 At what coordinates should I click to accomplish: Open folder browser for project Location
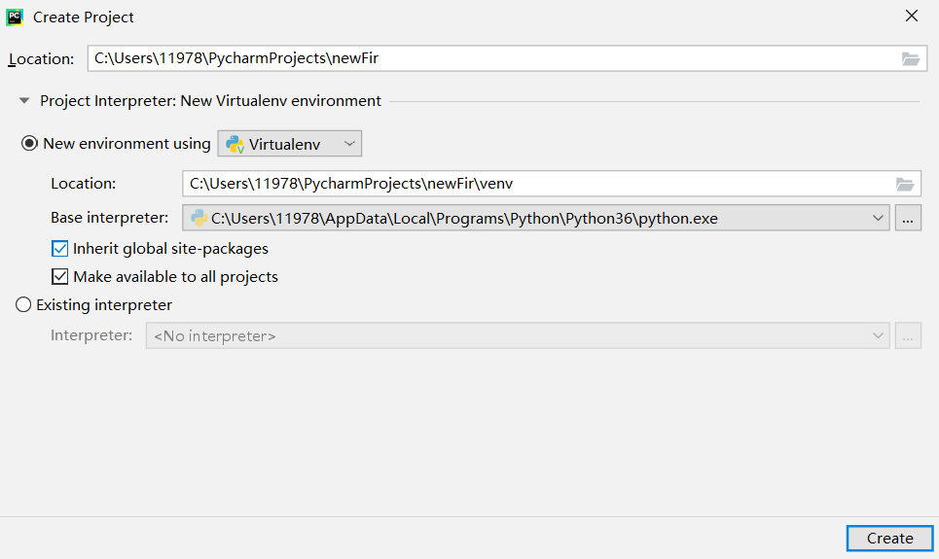910,58
